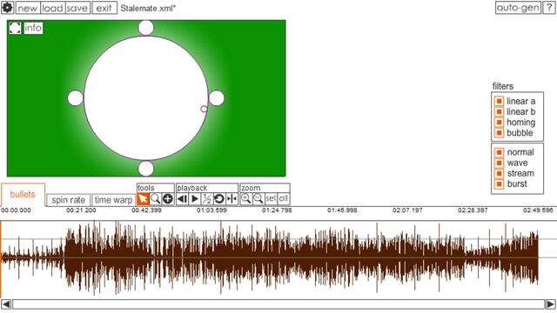
Task: Toggle the linear a filter
Action: point(499,101)
